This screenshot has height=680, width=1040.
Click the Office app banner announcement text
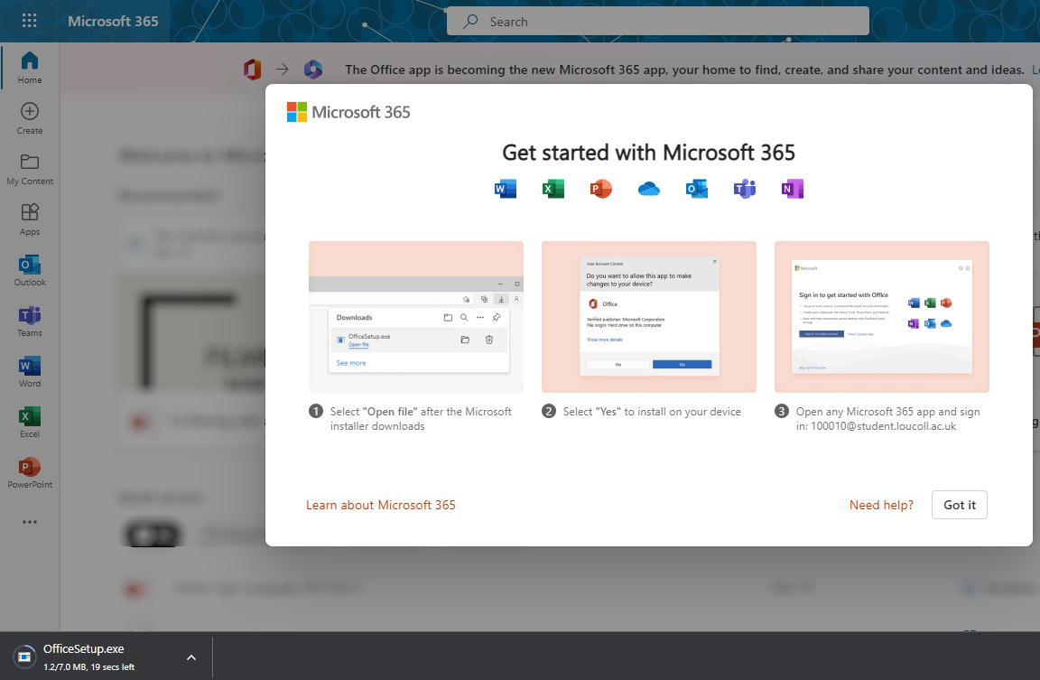[x=684, y=70]
